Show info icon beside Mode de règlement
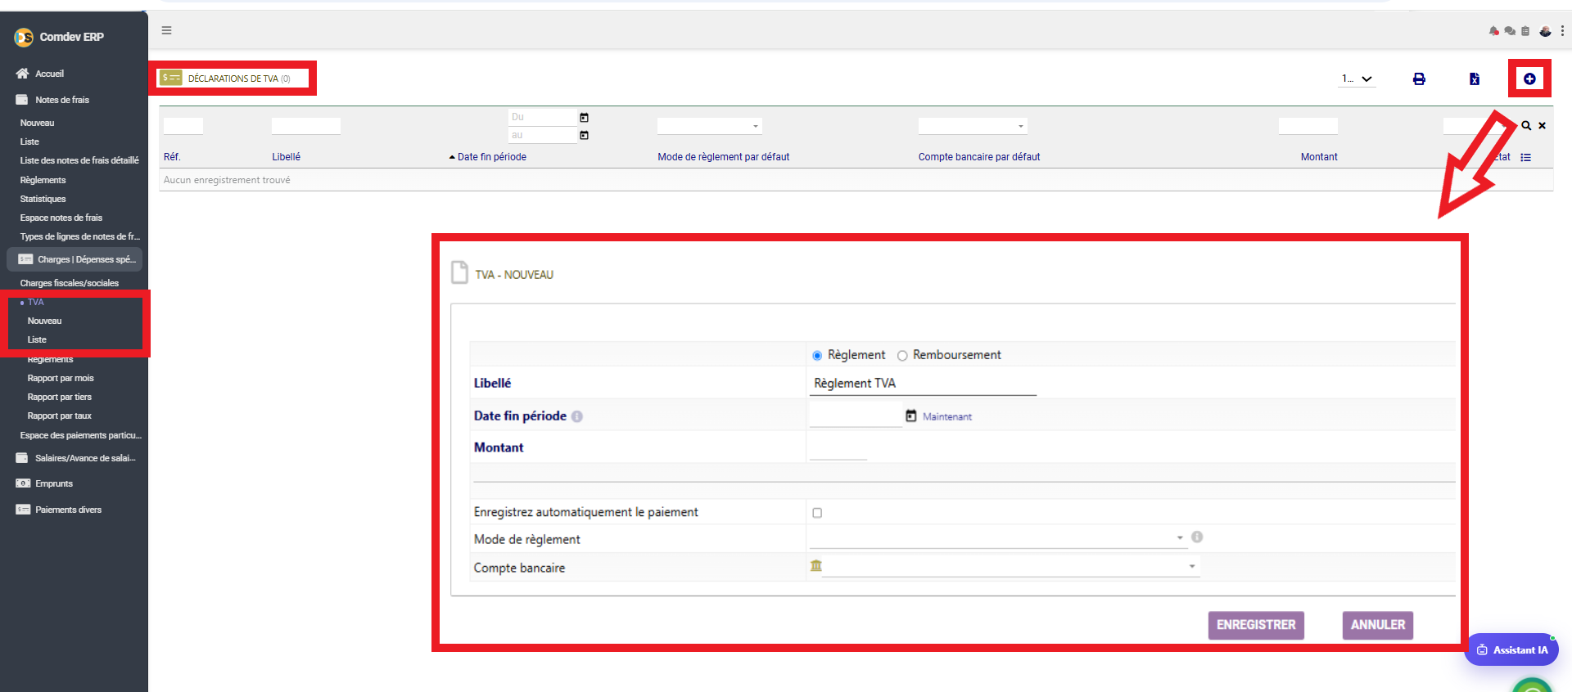Image resolution: width=1572 pixels, height=692 pixels. point(1197,537)
